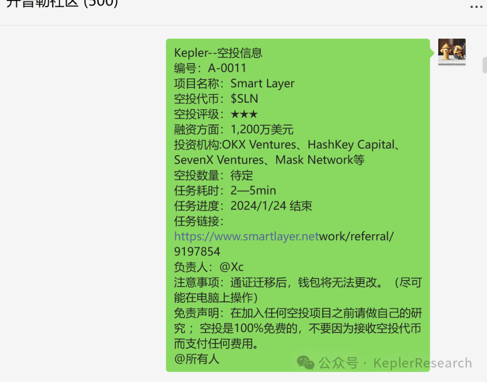Click the sender's Minions avatar picture
Screen dimensions: 487x382
(x=451, y=52)
